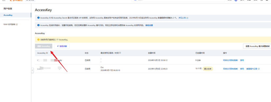This screenshot has width=271, height=102.
Task: Click 禁用 for the 9 分钟 AccessKey
Action: coord(242,60)
